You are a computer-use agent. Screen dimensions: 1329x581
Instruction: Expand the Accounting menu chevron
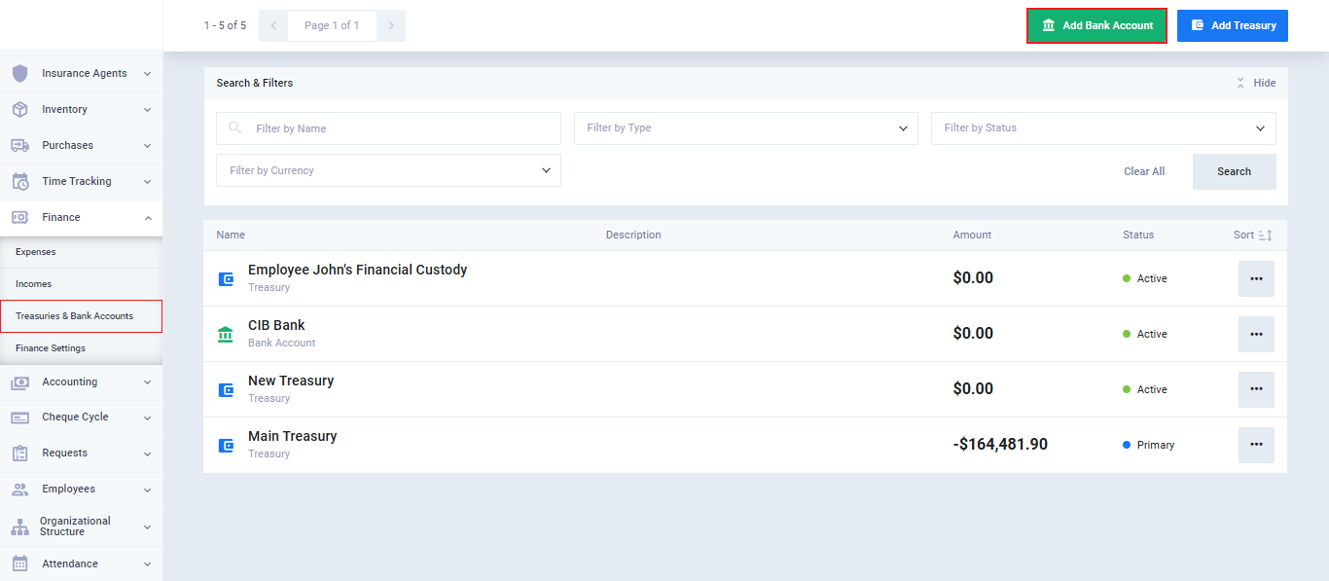pyautogui.click(x=147, y=382)
